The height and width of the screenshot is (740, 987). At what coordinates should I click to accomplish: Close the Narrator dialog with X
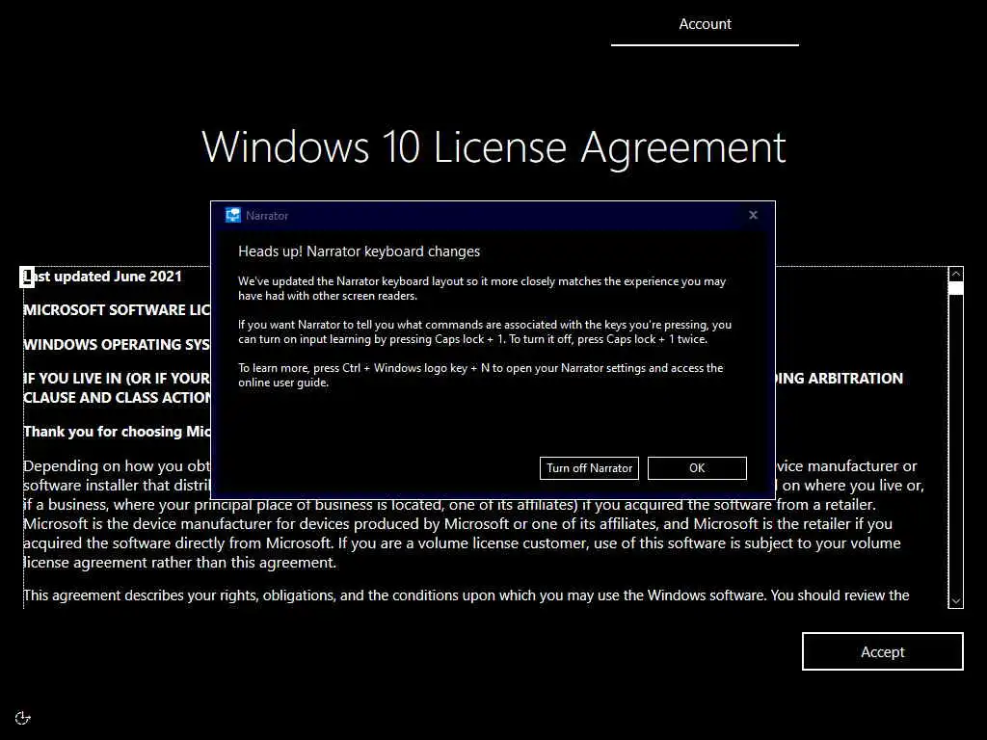tap(753, 215)
